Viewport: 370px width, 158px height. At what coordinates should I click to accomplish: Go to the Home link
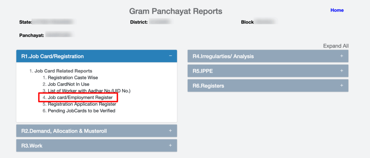coord(337,10)
